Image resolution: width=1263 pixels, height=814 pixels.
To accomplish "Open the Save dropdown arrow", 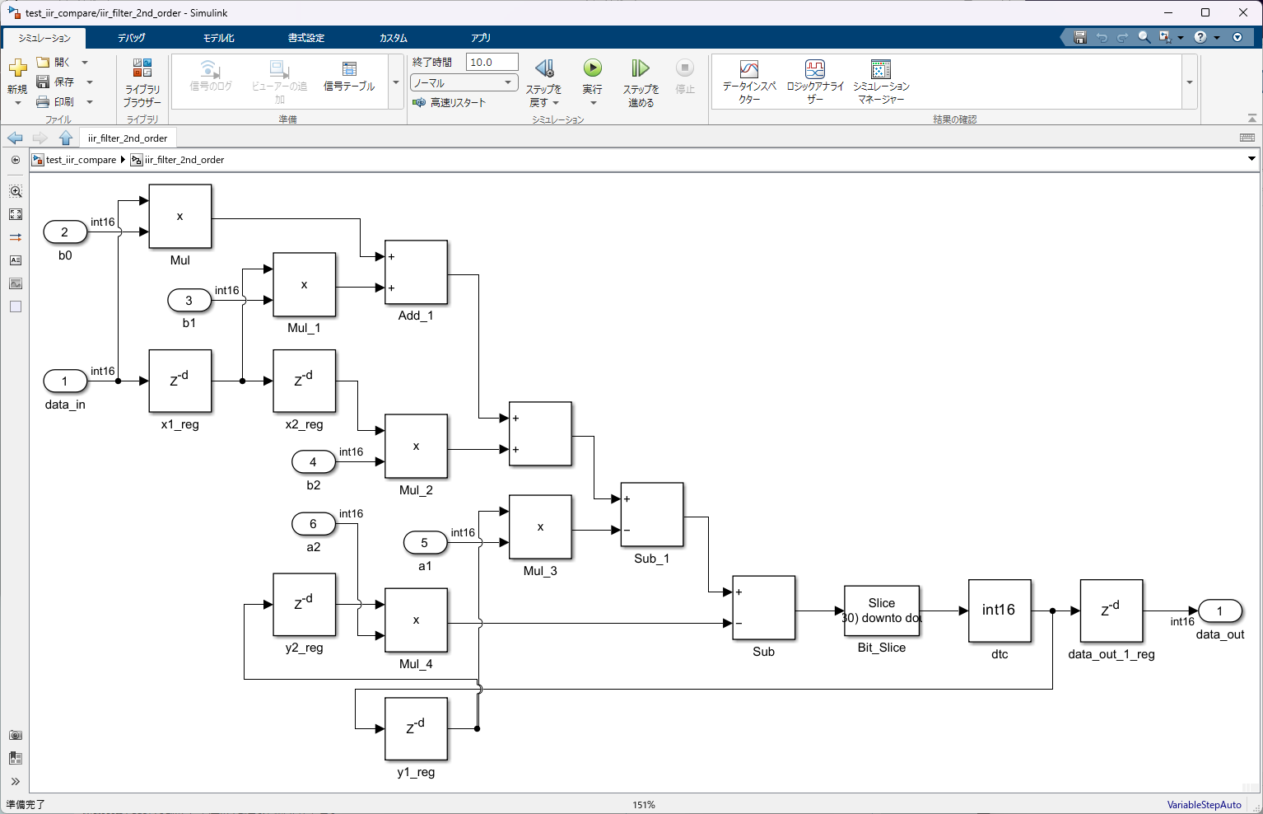I will point(90,82).
